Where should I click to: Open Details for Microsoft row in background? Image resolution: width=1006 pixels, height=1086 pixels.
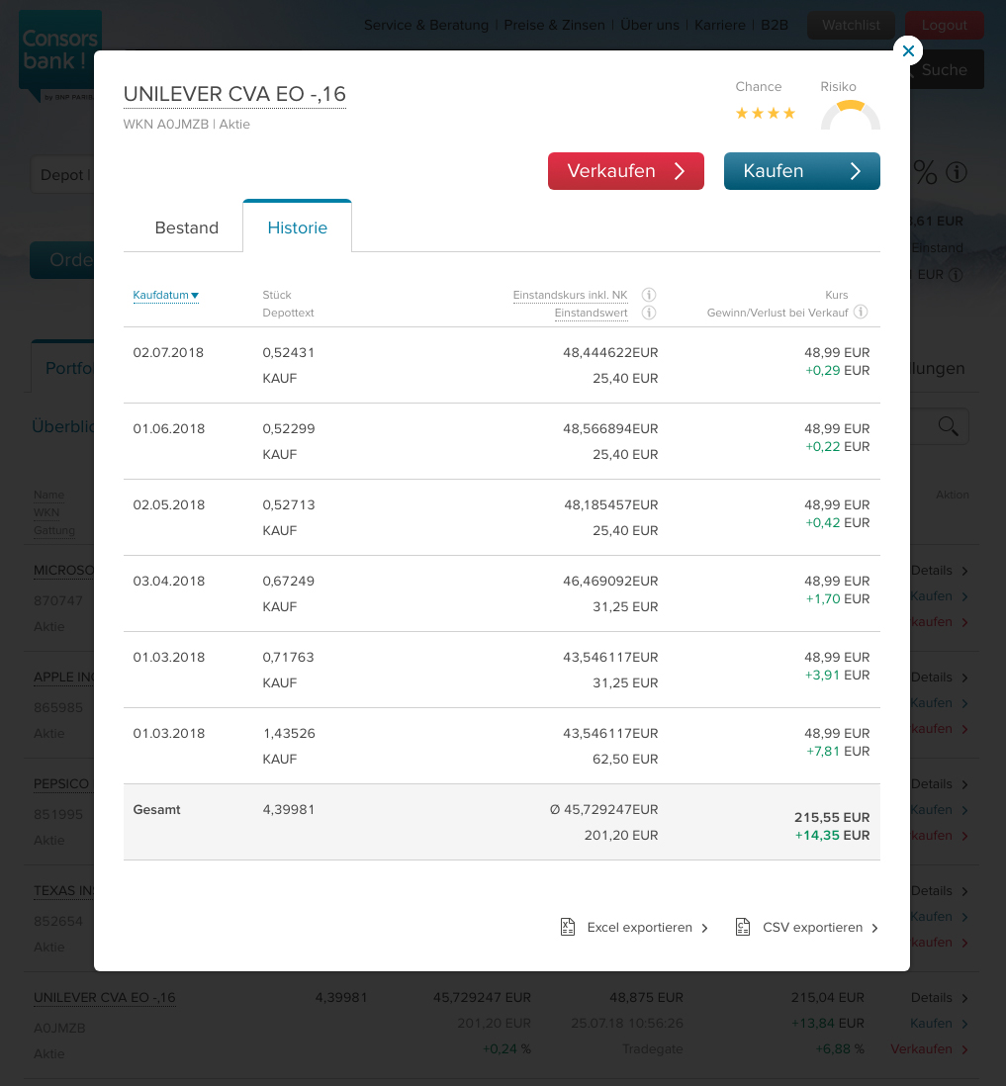pyautogui.click(x=940, y=571)
